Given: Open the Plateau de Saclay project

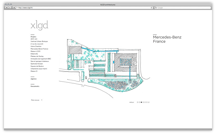Looking at the screenshot, I should (37, 56).
